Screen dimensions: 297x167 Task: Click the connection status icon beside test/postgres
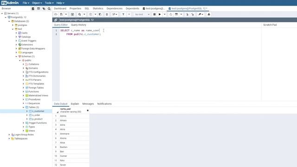pyautogui.click(x=56, y=20)
